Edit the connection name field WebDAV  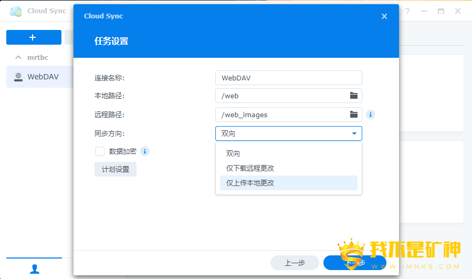tap(289, 78)
